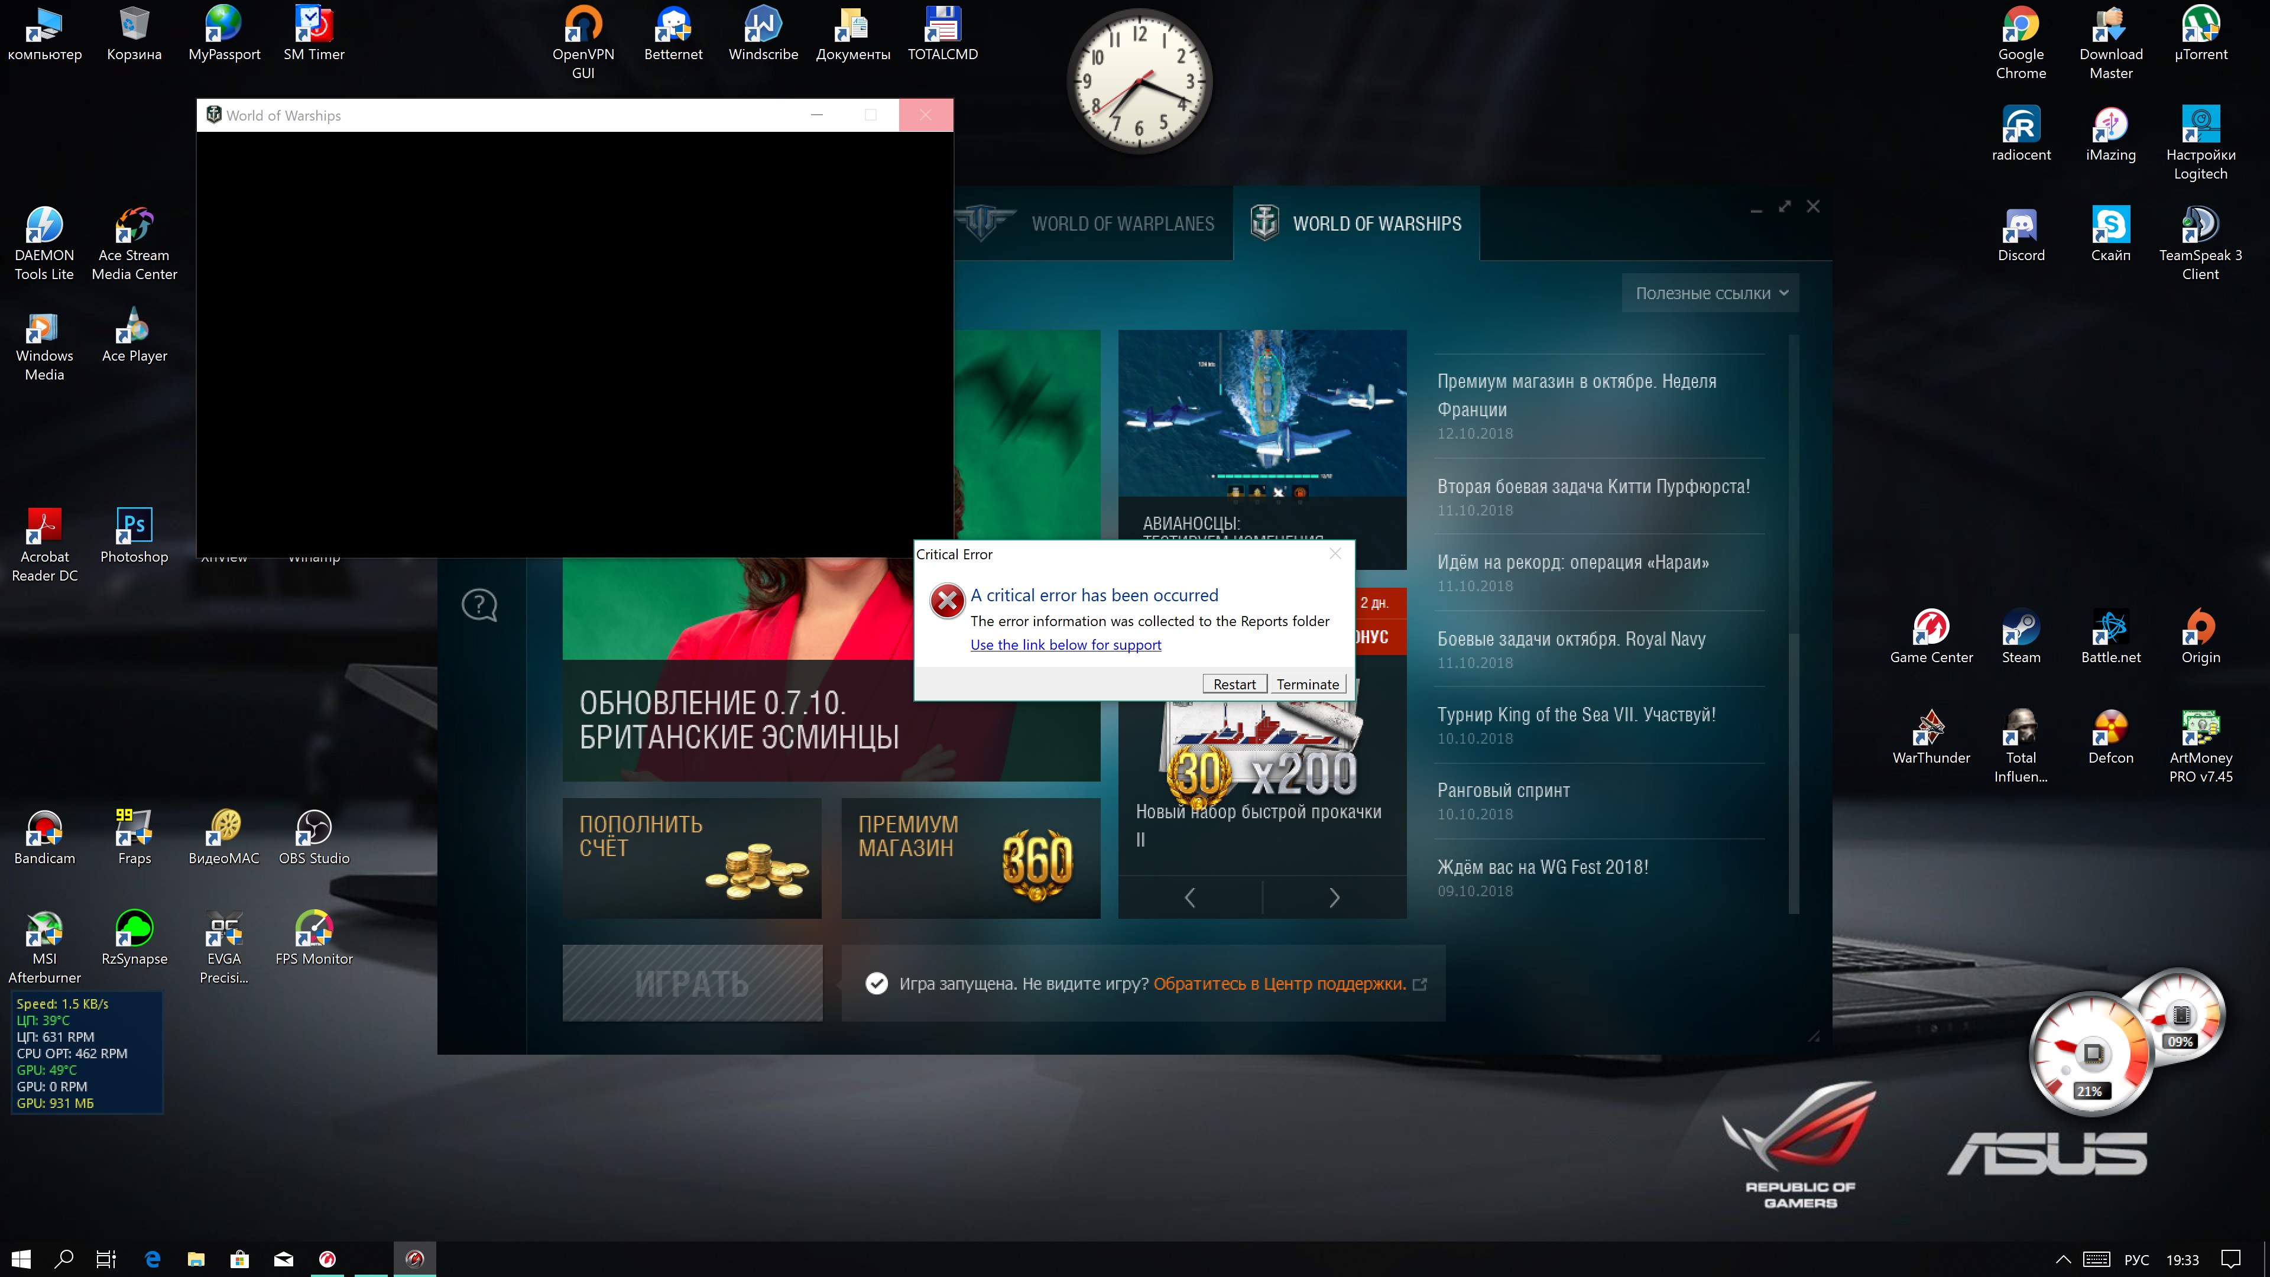Open the ОБНОВЛЕНИЕ 0.7.10 Британские эсминцы banner
This screenshot has width=2270, height=1277.
click(831, 720)
